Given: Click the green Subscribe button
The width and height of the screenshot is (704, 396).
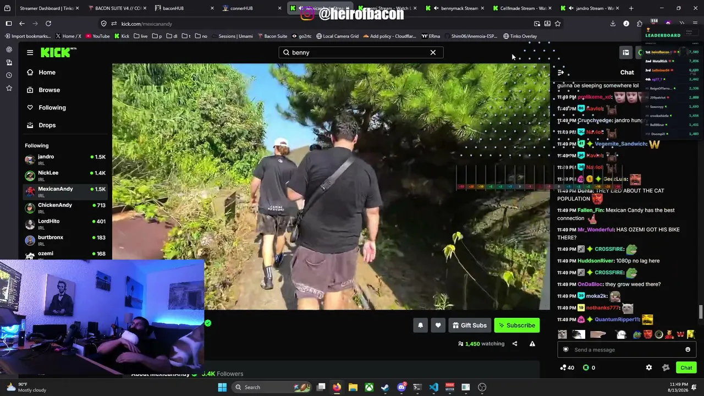Looking at the screenshot, I should coord(517,325).
